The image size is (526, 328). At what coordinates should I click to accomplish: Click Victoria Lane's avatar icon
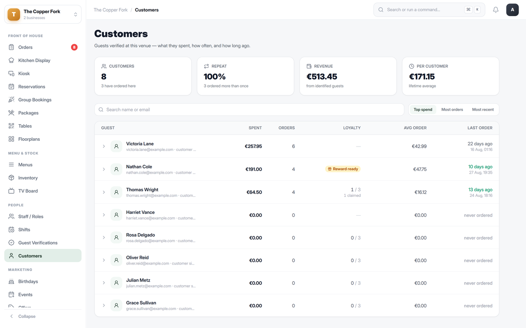(116, 147)
